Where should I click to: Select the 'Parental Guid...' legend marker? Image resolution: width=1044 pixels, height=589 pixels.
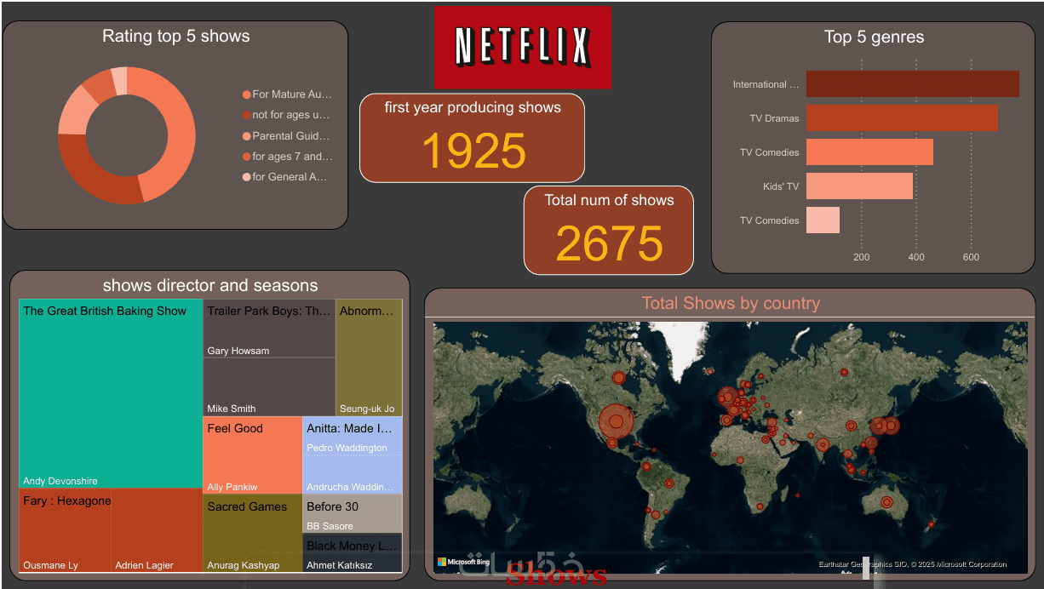coord(247,136)
